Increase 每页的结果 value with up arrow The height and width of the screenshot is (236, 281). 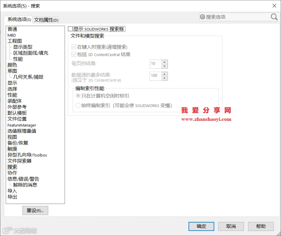(165, 62)
